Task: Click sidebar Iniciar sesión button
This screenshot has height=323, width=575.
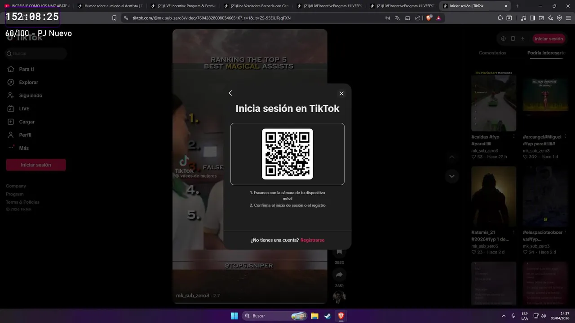Action: point(36,165)
